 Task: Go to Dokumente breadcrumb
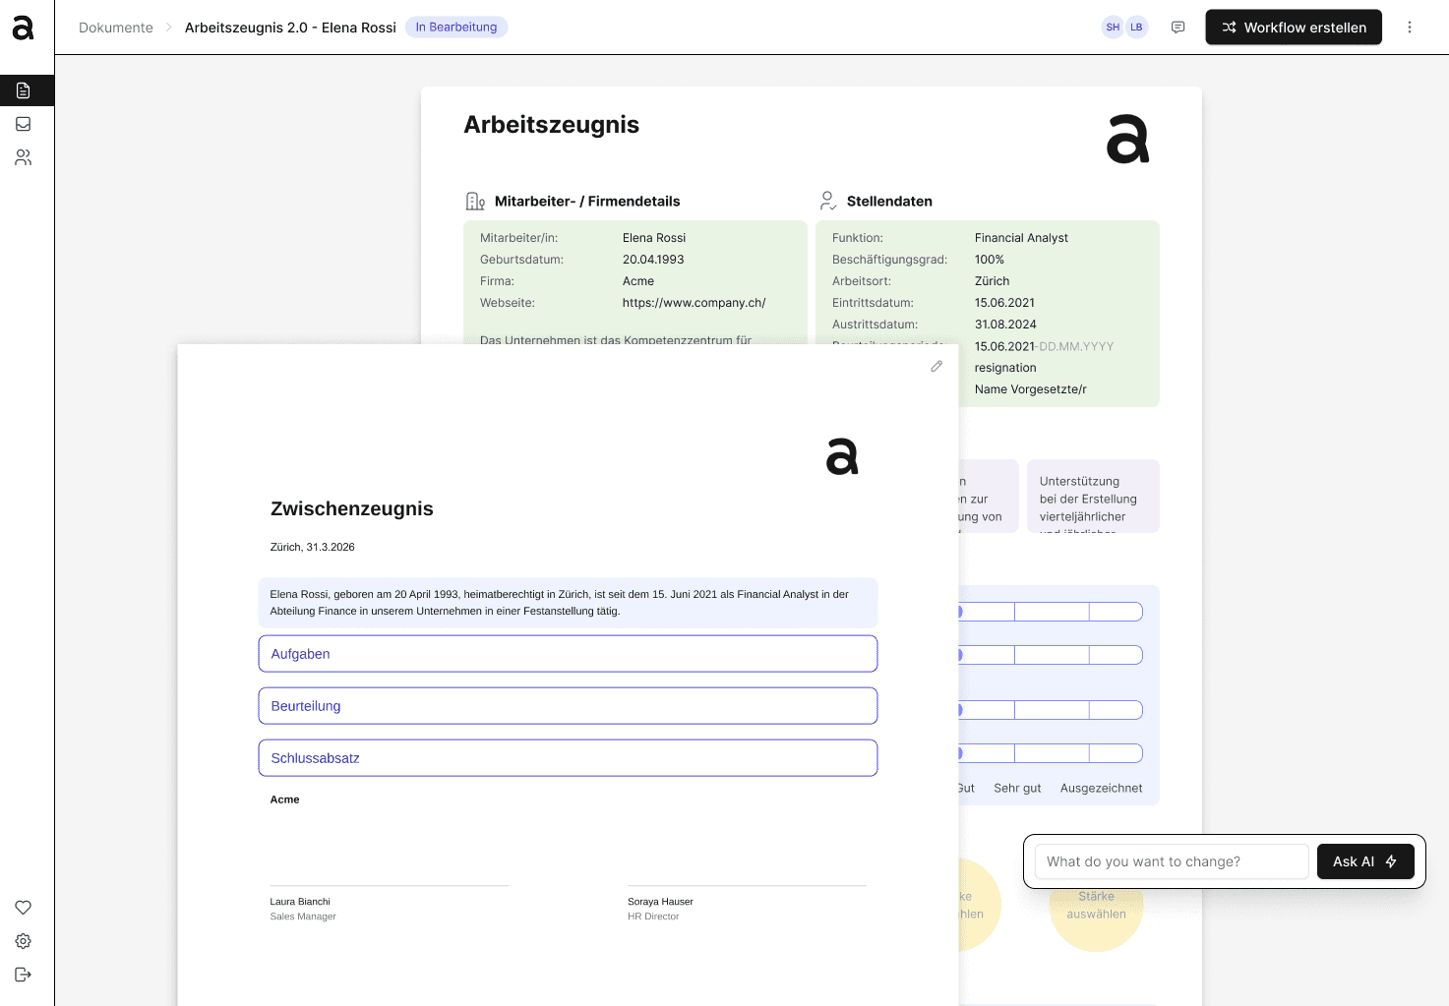click(116, 28)
